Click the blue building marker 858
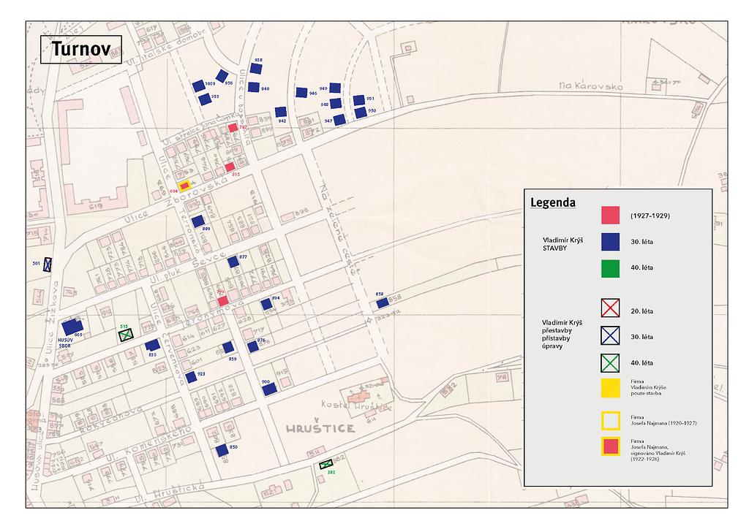The width and height of the screenshot is (749, 529). pos(382,302)
